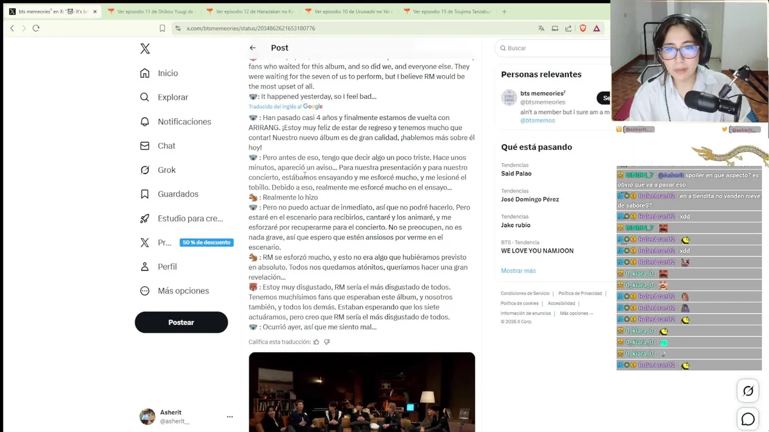Click the X logo in the sidebar
The image size is (769, 432).
(145, 49)
